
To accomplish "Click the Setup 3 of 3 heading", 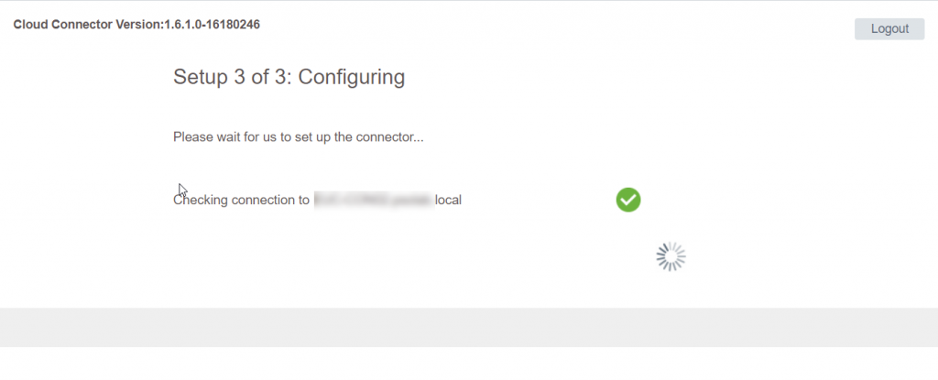I will pos(289,77).
